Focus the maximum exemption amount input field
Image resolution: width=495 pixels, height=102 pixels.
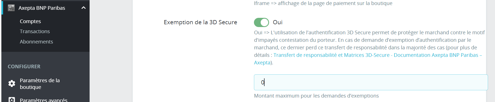(x=371, y=82)
